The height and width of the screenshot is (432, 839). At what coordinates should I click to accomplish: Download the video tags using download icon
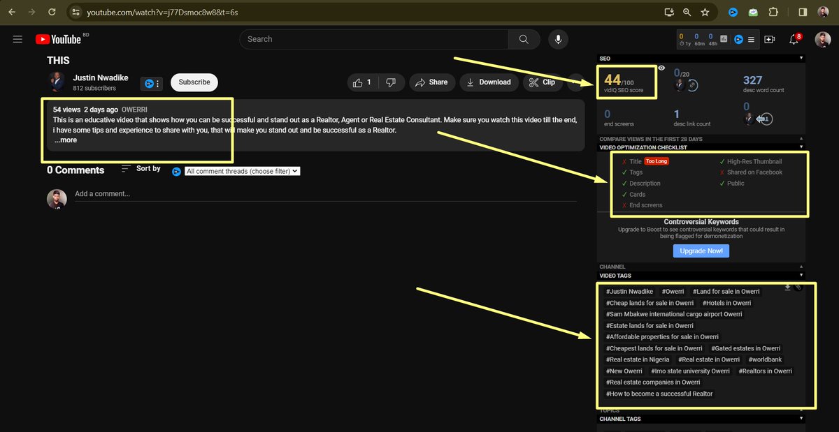click(x=787, y=288)
